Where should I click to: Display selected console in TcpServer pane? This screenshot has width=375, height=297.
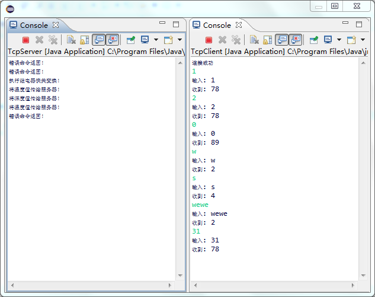145,40
